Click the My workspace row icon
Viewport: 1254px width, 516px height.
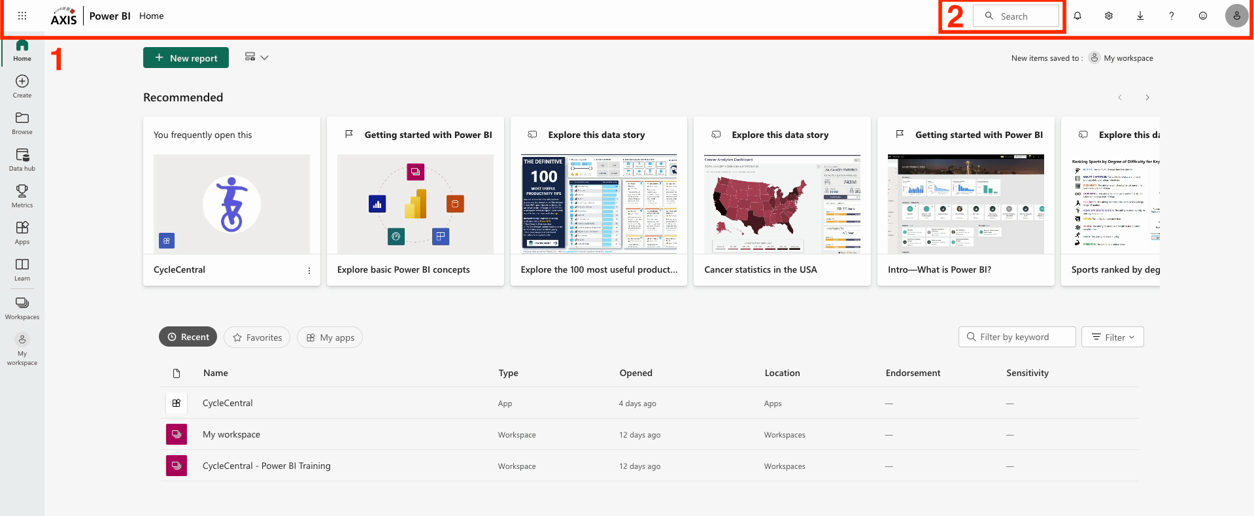pyautogui.click(x=177, y=434)
